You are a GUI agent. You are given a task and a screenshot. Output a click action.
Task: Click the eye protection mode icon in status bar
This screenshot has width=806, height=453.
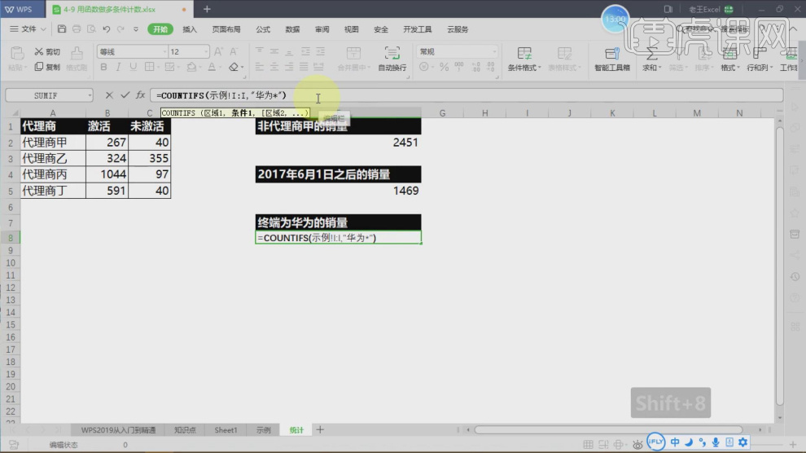(x=637, y=444)
